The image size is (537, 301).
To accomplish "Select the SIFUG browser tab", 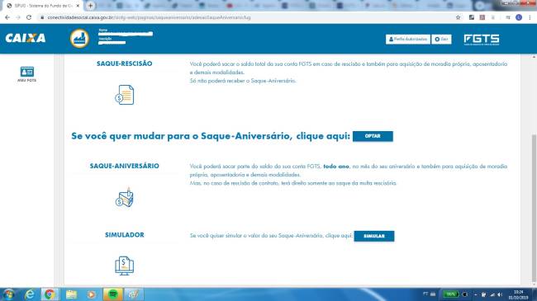I will click(x=43, y=6).
